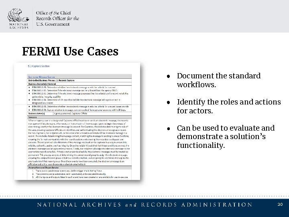Select bullet about evaluating a solution's functionality
Screen dimensions: 289x217
(x=226, y=137)
